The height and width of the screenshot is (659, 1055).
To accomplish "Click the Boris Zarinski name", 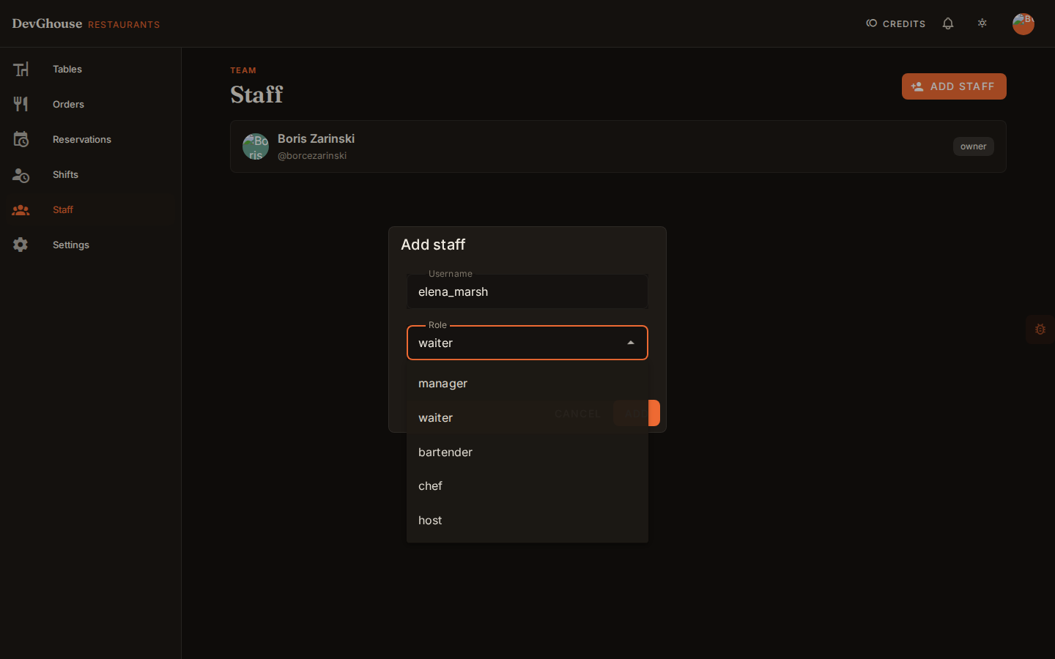I will click(x=316, y=138).
